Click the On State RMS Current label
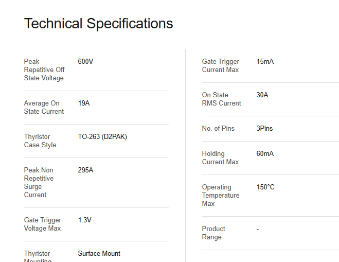Viewport: 339px width, 262px height. (221, 99)
